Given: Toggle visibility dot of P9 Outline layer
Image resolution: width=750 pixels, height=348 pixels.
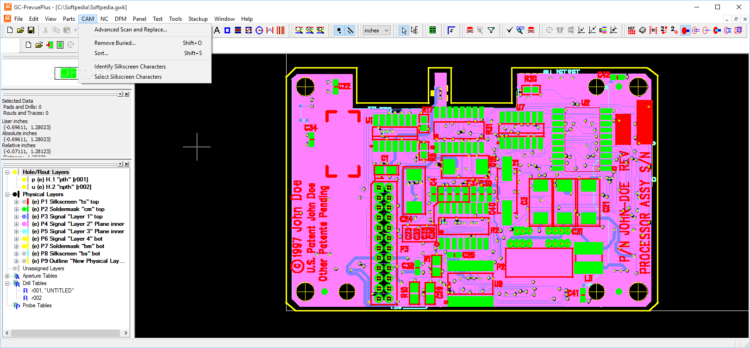Looking at the screenshot, I should coord(24,261).
